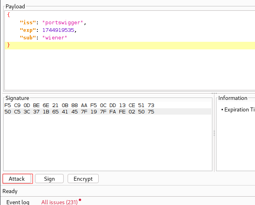Click the Information panel label
The height and width of the screenshot is (205, 255).
tap(233, 98)
